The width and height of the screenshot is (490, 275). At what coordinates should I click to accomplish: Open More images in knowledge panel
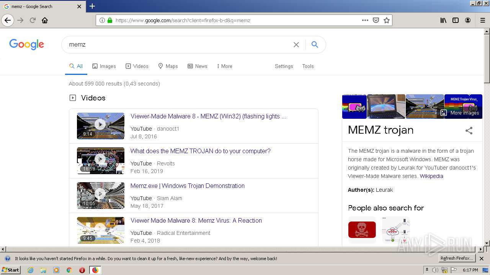pyautogui.click(x=460, y=113)
